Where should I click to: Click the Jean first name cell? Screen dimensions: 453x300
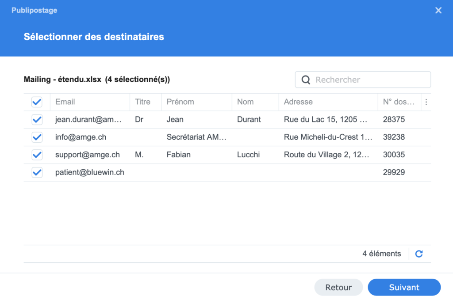tap(175, 119)
